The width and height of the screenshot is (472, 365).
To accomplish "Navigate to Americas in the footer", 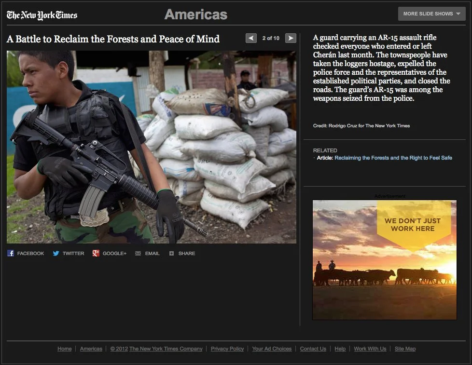I will (x=91, y=349).
